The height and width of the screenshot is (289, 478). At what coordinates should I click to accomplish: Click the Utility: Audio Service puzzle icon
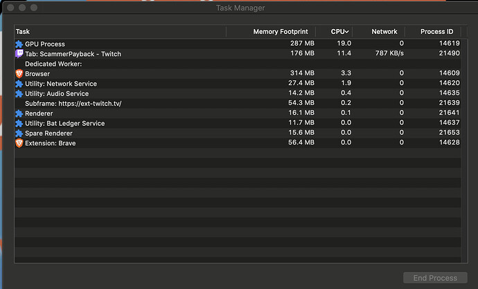(x=19, y=94)
